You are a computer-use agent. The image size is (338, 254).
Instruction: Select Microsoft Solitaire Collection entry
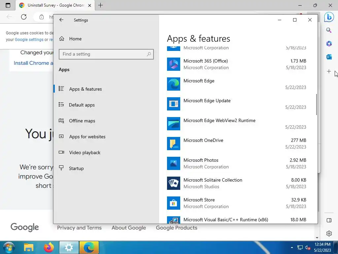[213, 180]
